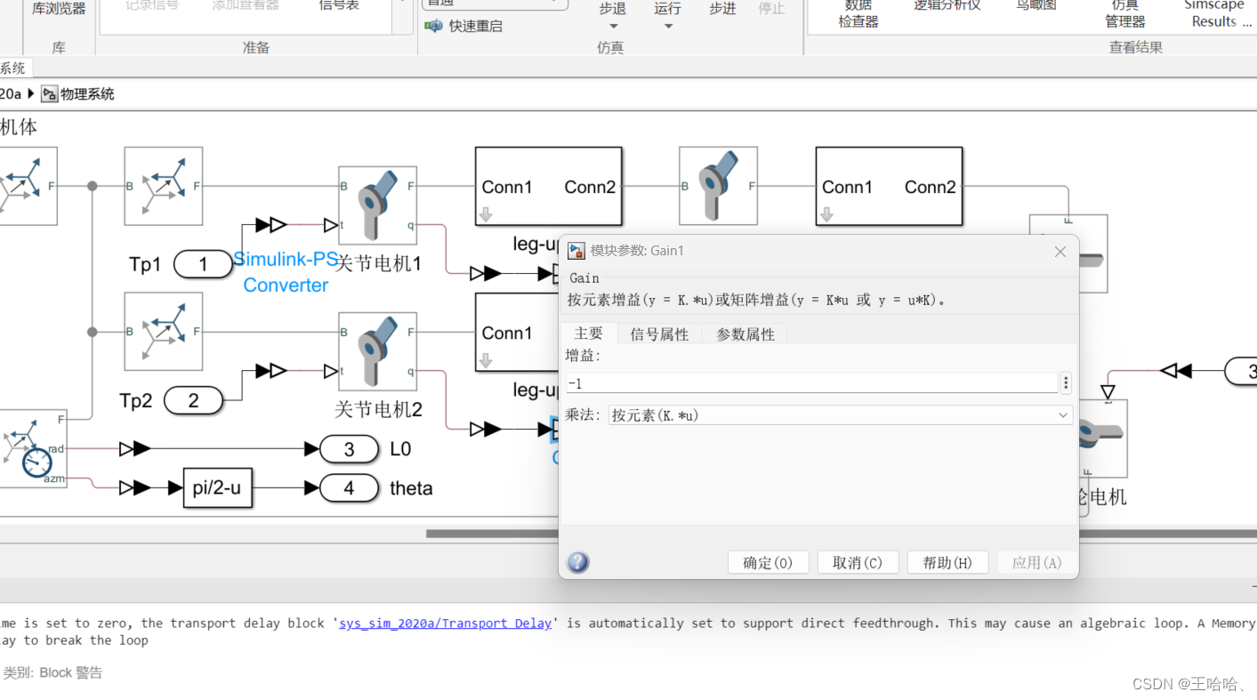
Task: Select Simulink-PS converter block after Tp2
Action: (x=271, y=371)
